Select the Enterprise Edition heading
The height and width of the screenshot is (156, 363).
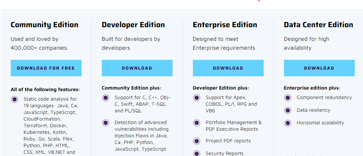tap(225, 25)
